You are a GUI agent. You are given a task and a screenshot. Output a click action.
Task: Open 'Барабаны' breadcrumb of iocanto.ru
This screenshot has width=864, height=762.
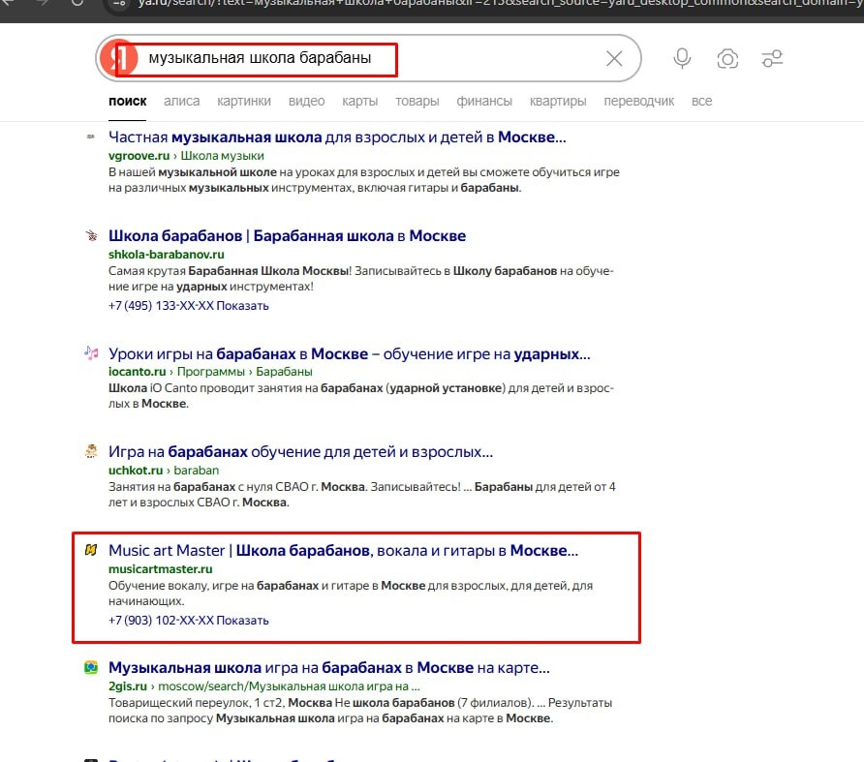pos(285,372)
